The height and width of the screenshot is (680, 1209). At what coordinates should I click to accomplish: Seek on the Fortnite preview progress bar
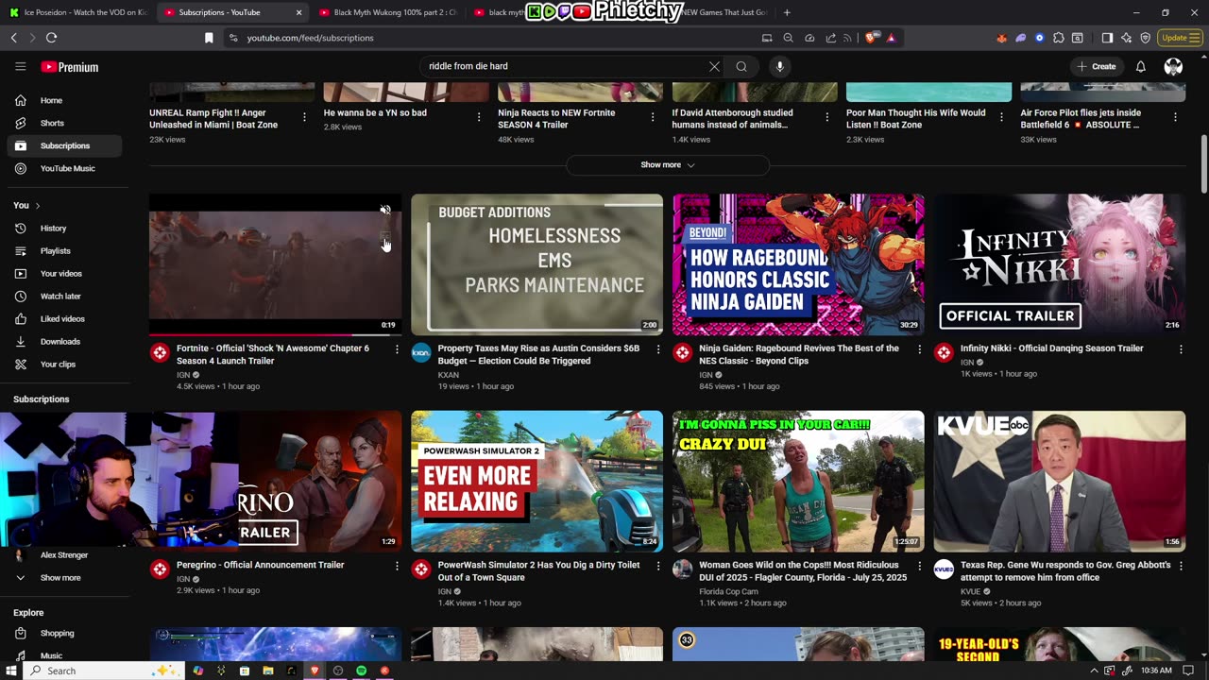coord(275,334)
